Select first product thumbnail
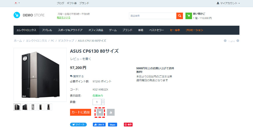Screen dimensions: 253x133 [17, 107]
